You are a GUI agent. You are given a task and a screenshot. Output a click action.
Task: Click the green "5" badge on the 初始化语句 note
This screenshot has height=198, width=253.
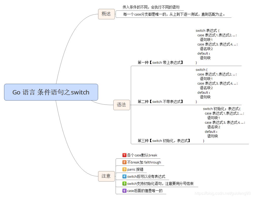(124, 183)
